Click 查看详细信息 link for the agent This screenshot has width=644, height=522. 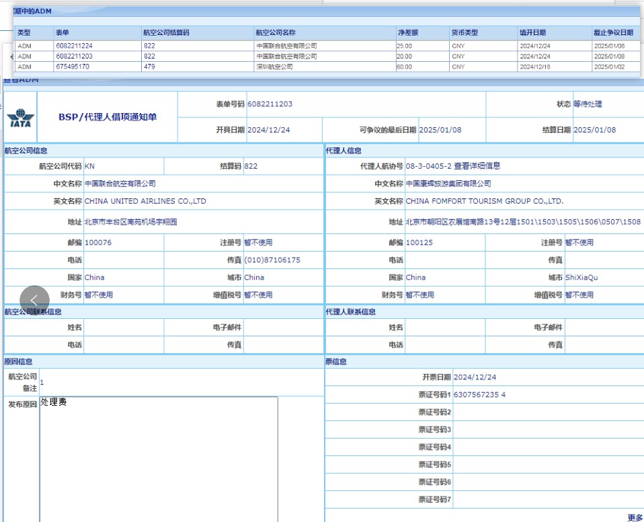[477, 166]
